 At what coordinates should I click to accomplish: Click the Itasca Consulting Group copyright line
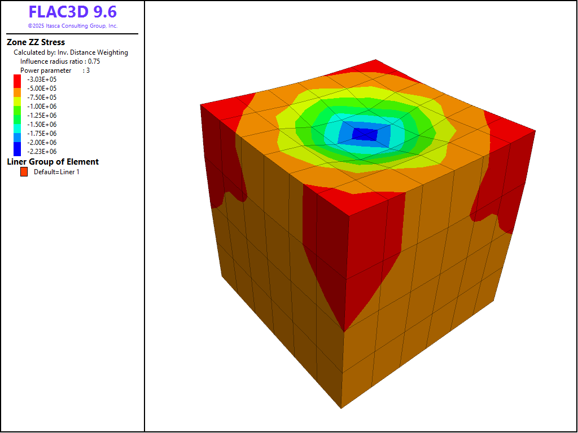coord(72,26)
